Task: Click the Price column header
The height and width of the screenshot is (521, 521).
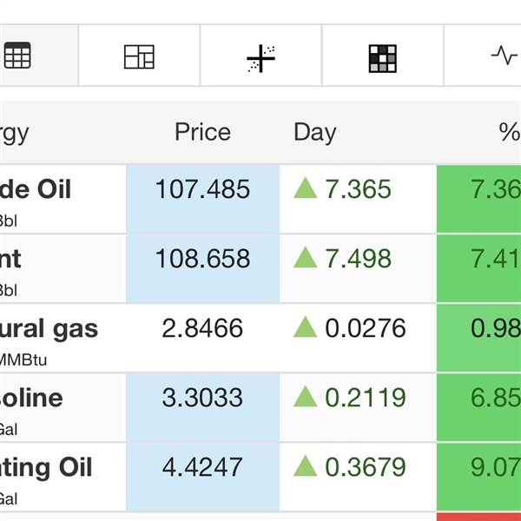Action: pyautogui.click(x=202, y=132)
